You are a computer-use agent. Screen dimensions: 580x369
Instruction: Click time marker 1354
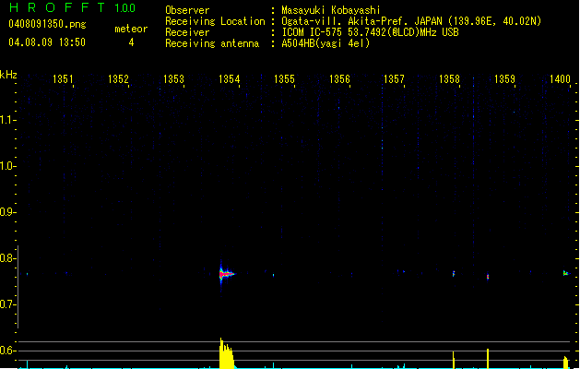[x=229, y=79]
